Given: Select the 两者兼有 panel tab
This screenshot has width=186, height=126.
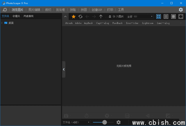Looking at the screenshot, I should (x=28, y=16).
